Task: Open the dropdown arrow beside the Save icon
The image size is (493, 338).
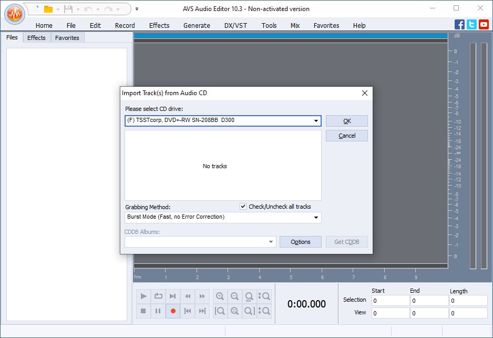Action: click(78, 9)
